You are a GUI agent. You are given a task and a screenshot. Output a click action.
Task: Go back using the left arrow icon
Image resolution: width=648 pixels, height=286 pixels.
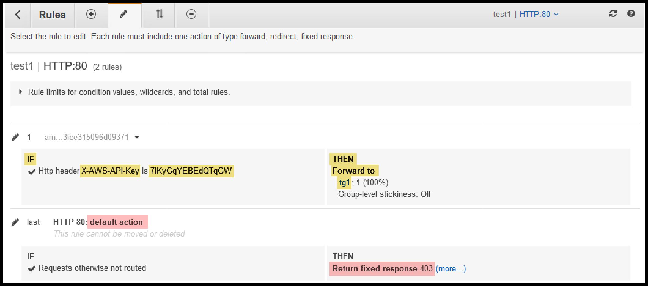(18, 14)
